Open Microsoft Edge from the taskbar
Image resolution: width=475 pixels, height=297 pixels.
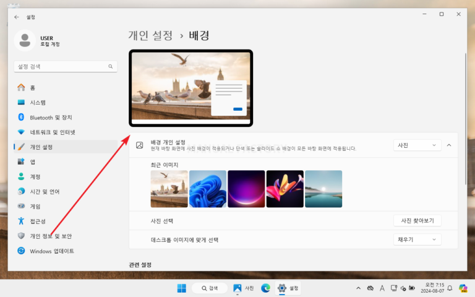266,288
